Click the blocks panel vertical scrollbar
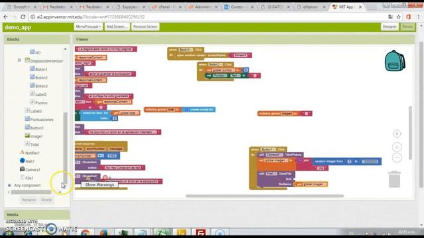The image size is (424, 238). (x=65, y=148)
